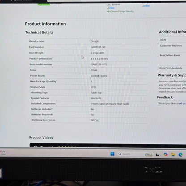Click the Product information heading
This screenshot has height=186, width=186.
point(45,24)
